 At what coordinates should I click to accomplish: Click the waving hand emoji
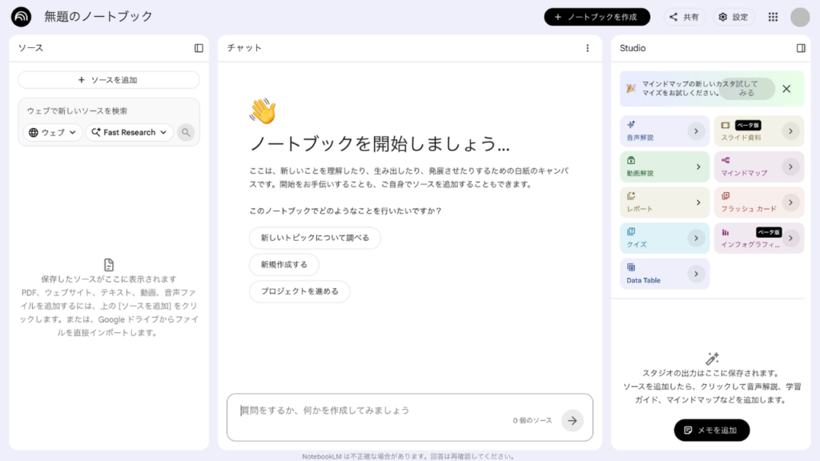(263, 110)
